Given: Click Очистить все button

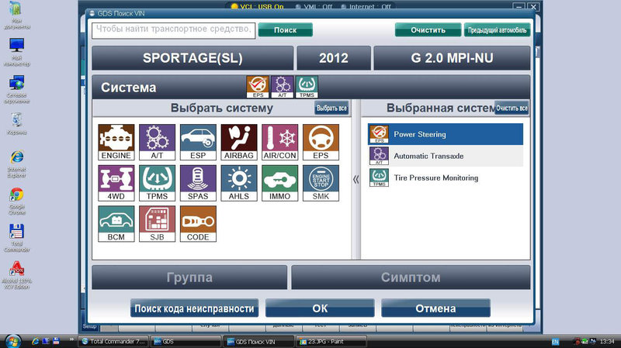Looking at the screenshot, I should click(x=512, y=108).
